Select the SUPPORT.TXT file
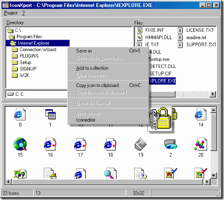The height and width of the screenshot is (200, 224). [x=197, y=45]
